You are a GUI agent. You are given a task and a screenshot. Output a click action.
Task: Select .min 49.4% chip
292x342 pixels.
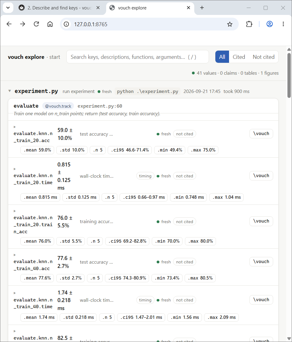[170, 150]
